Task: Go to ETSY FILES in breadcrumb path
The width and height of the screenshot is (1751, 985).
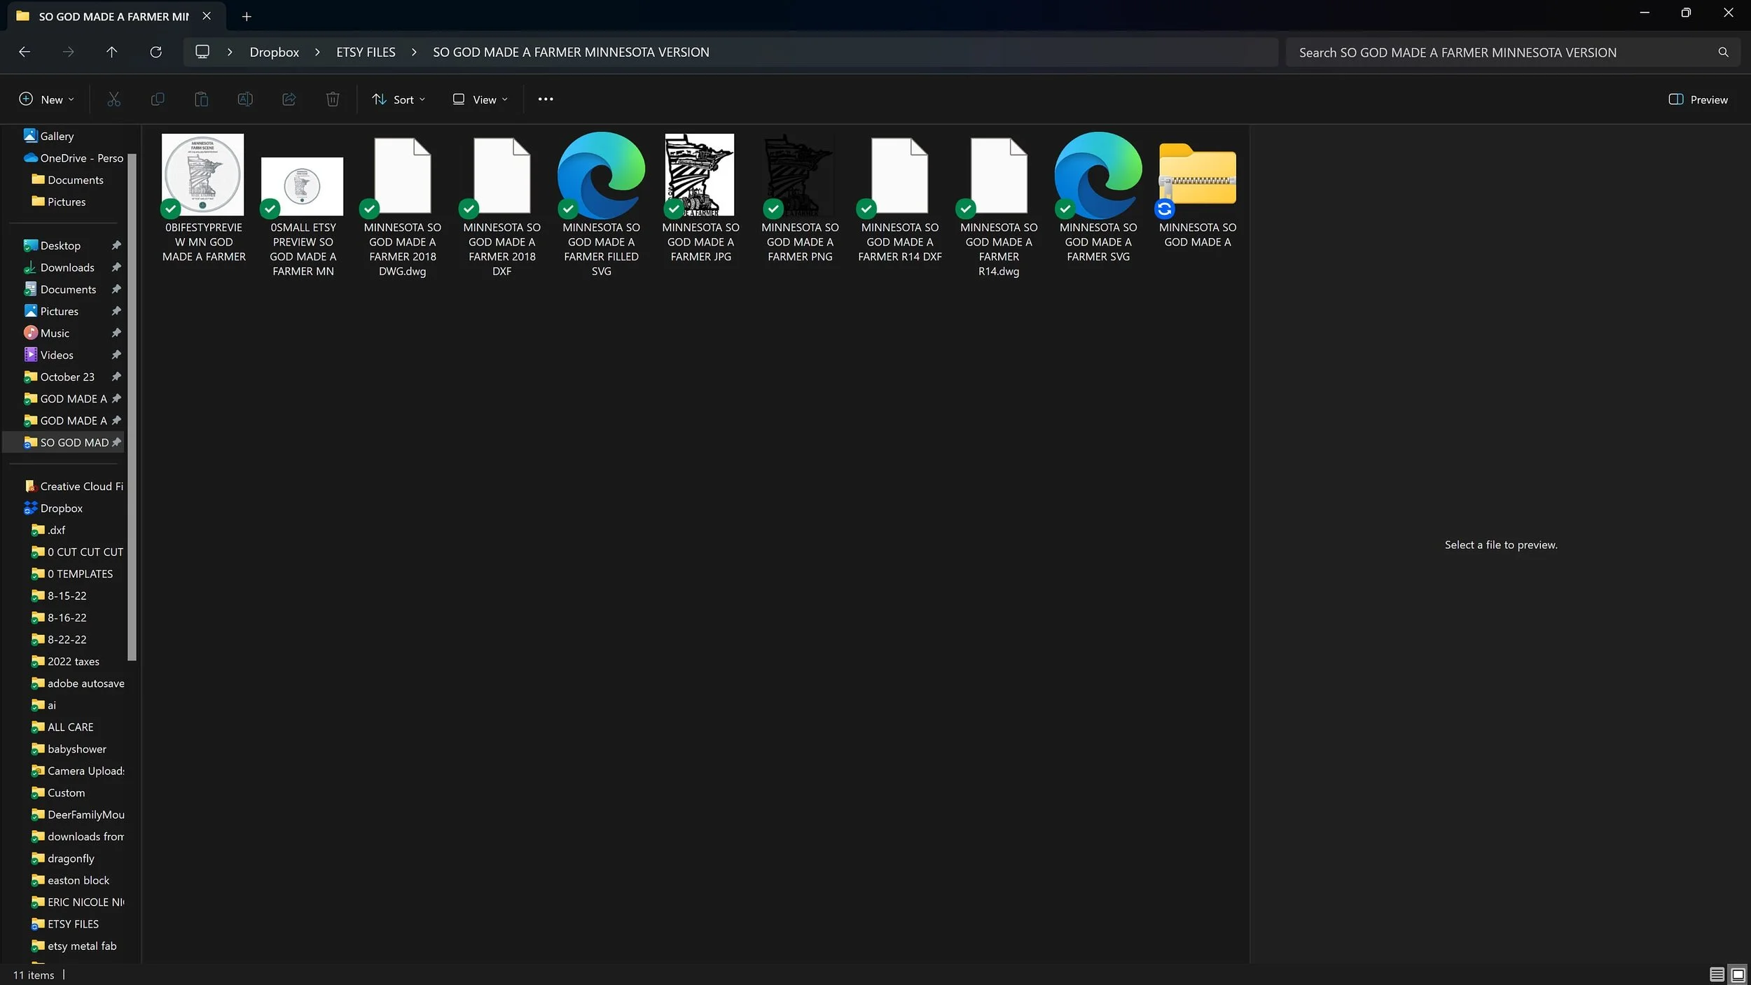Action: click(x=366, y=53)
